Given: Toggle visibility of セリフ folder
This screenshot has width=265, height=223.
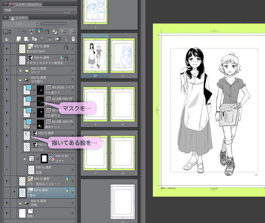Looking at the screenshot, I should pyautogui.click(x=7, y=70).
